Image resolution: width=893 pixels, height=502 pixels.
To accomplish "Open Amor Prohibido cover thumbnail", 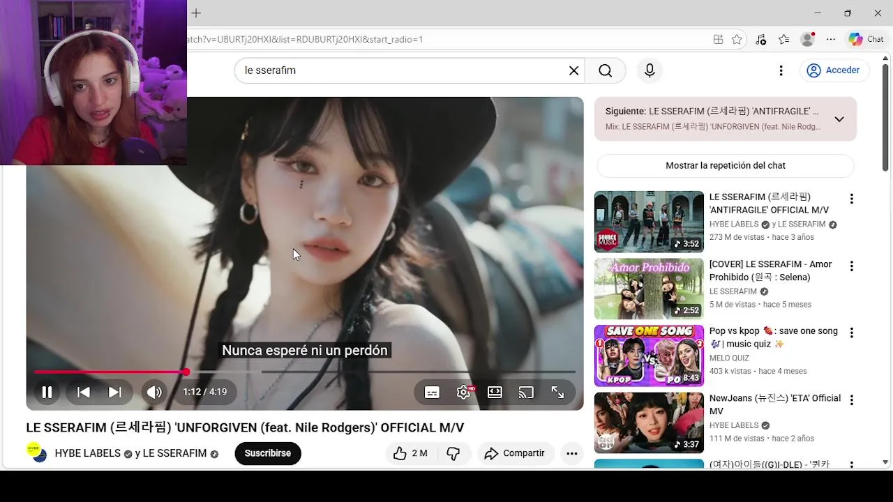I will click(649, 289).
